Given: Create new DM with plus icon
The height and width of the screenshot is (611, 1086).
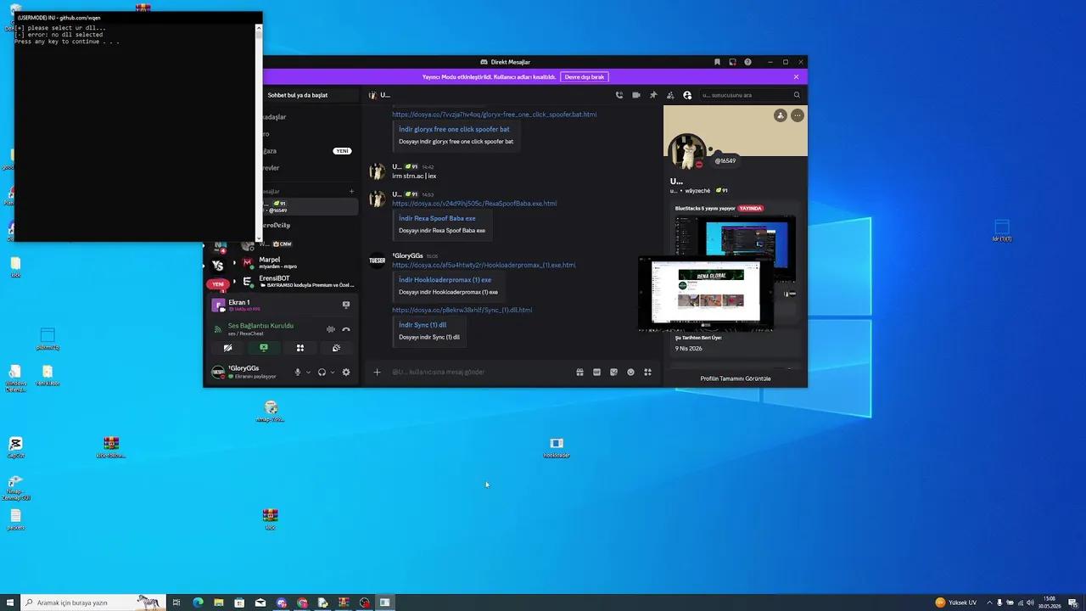Looking at the screenshot, I should coord(352,191).
